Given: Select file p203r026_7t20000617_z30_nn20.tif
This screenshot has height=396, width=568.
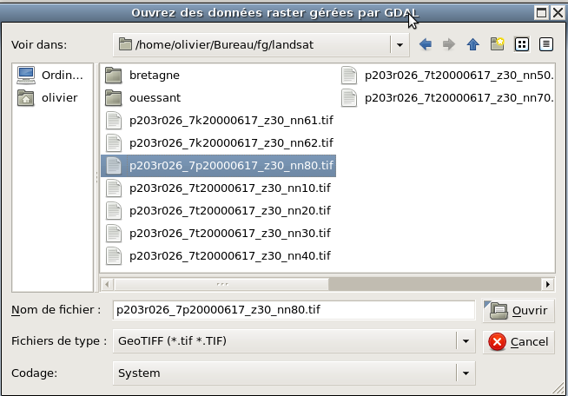Looking at the screenshot, I should (x=217, y=210).
